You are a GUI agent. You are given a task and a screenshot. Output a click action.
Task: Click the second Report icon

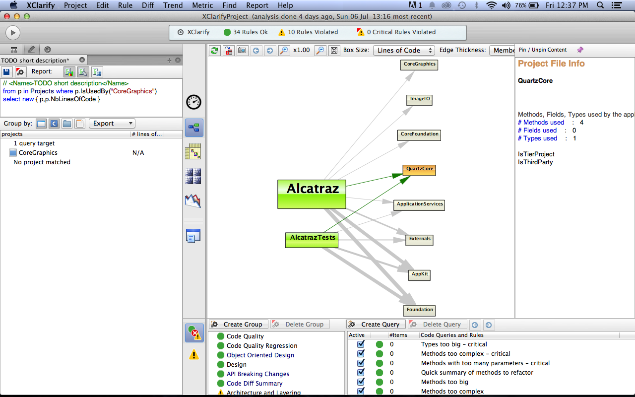pyautogui.click(x=83, y=71)
